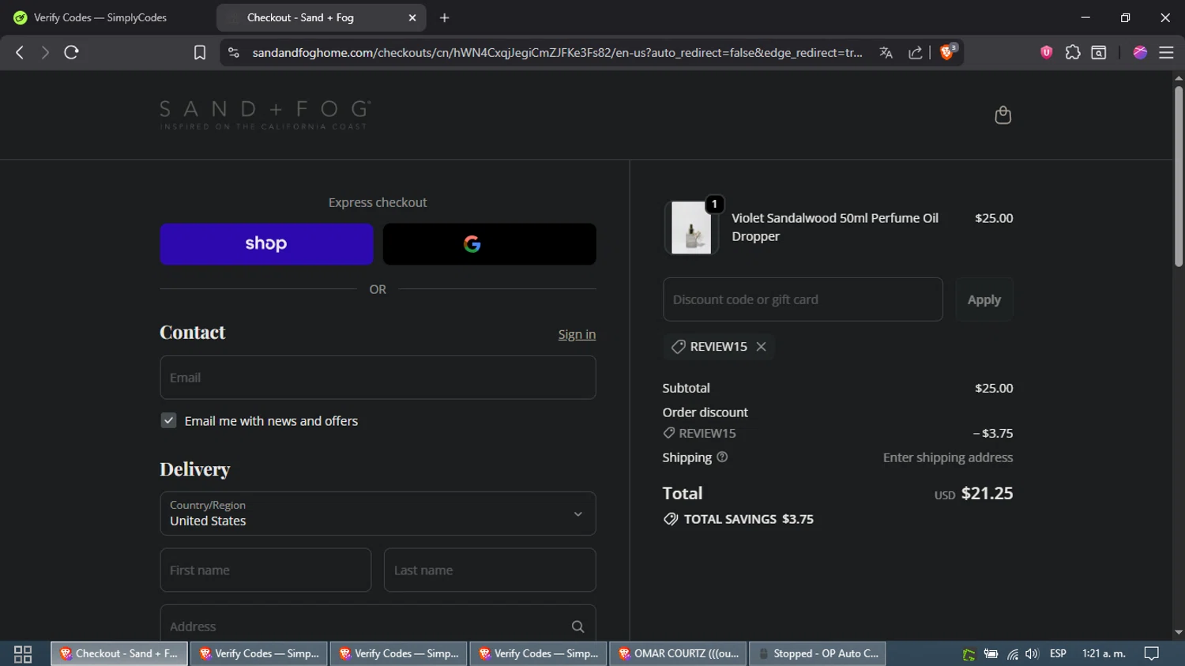This screenshot has width=1185, height=666.
Task: Remove the REVIEW15 discount tag
Action: click(761, 346)
